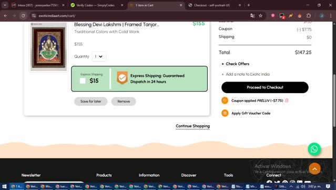Image resolution: width=336 pixels, height=190 pixels.
Task: Click the orange flame extension icon
Action: [300, 16]
